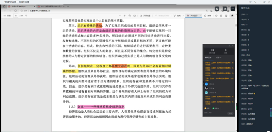Image resolution: width=272 pixels, height=132 pixels.
Task: Rotate the PDF page
Action: [x=130, y=16]
